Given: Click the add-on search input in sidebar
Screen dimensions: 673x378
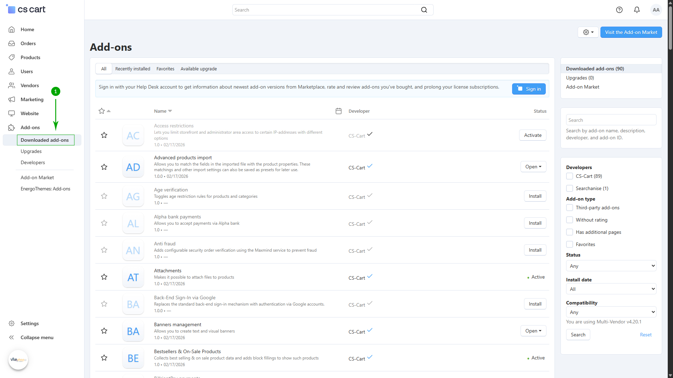Looking at the screenshot, I should 611,120.
